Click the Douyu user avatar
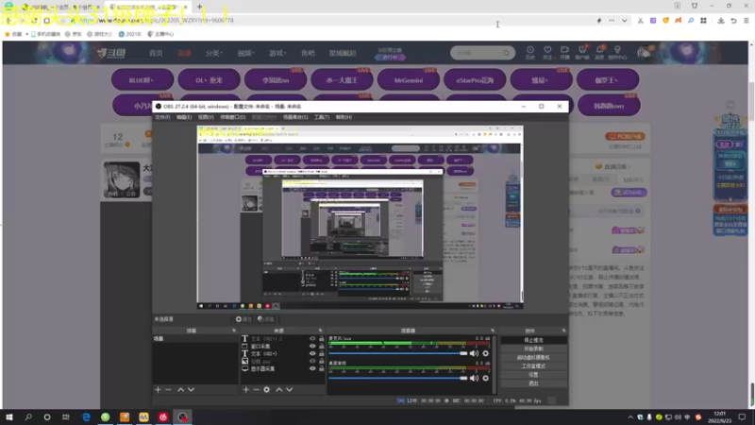The width and height of the screenshot is (755, 425). point(644,53)
